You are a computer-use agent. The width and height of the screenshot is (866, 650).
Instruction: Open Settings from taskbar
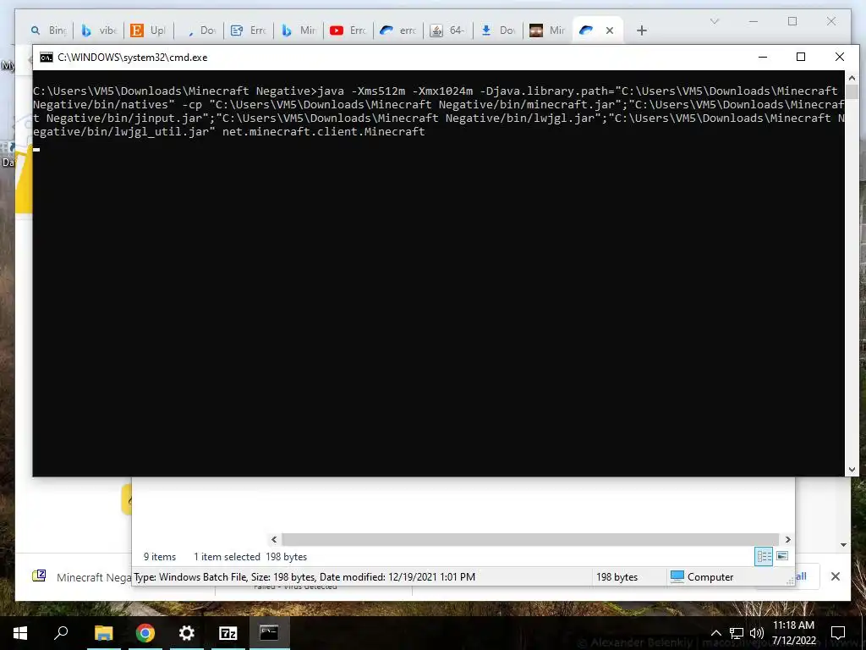[x=187, y=633]
